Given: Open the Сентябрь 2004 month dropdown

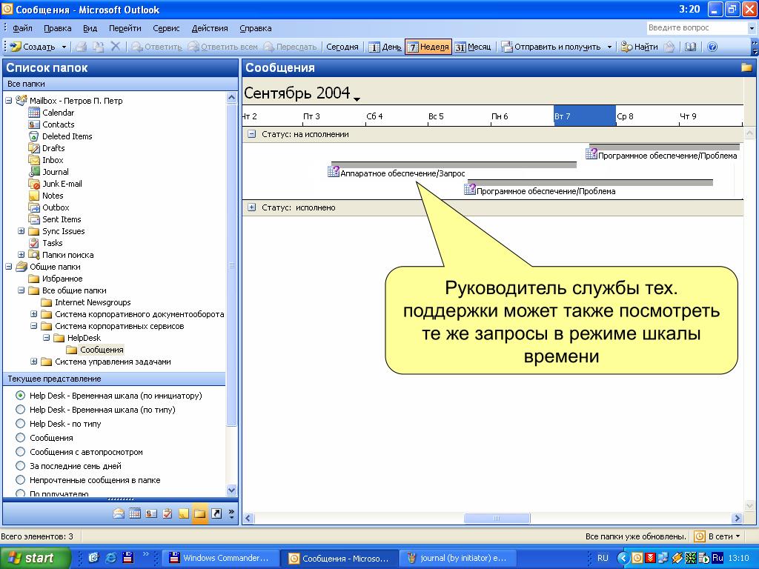Looking at the screenshot, I should point(357,99).
